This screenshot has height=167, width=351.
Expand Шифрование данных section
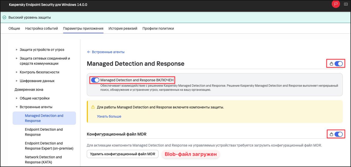point(17,81)
